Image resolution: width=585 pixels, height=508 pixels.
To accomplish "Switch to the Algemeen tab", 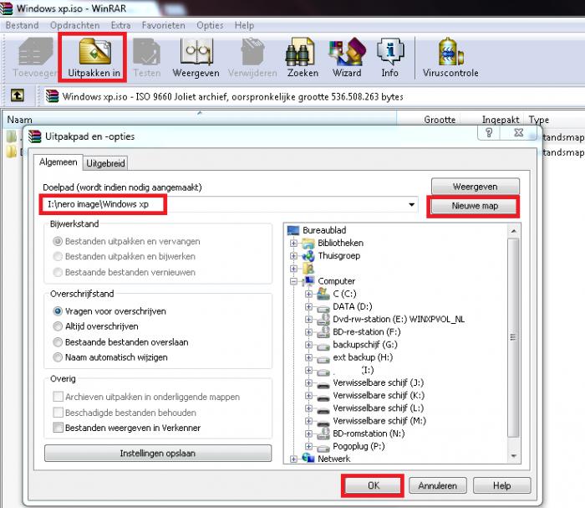I will coord(58,162).
